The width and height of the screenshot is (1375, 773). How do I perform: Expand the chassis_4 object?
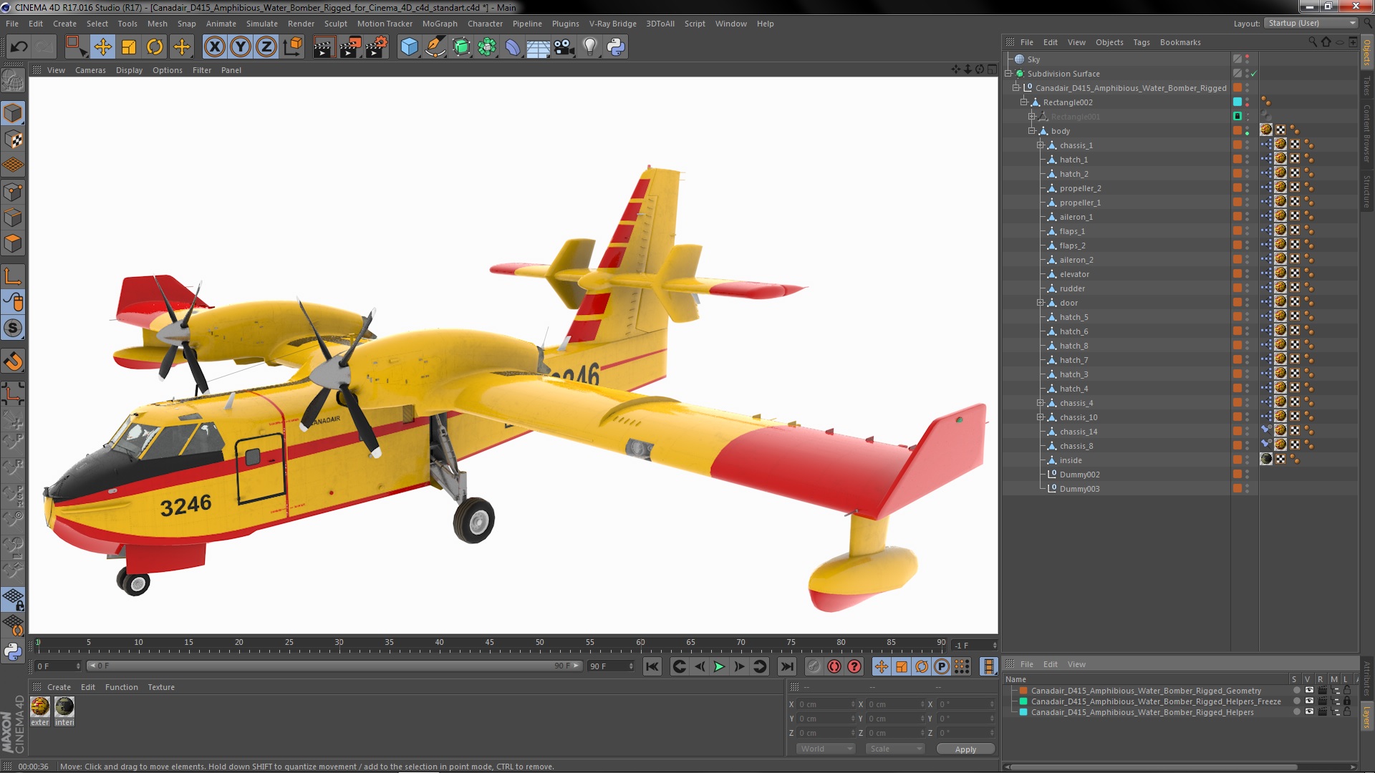click(1040, 403)
